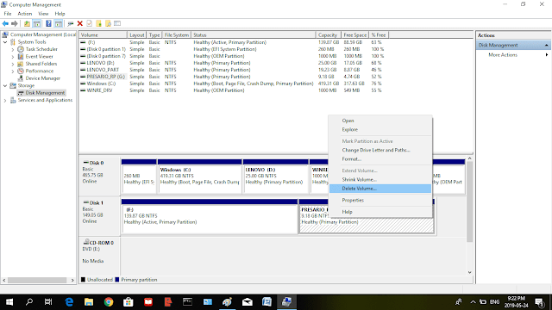Viewport: 552px width, 310px height.
Task: Choose Shrink Volume... from context menu
Action: [380, 180]
